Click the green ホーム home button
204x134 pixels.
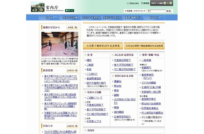click(70, 11)
